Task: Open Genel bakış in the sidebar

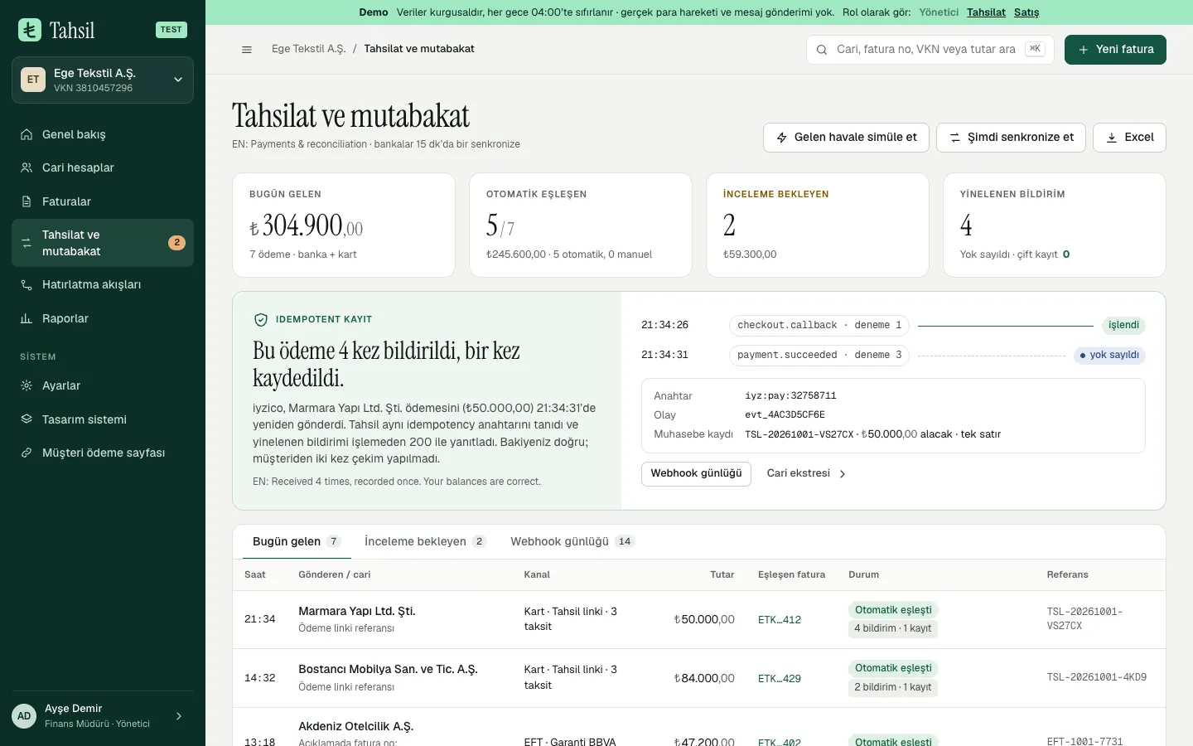Action: click(103, 134)
